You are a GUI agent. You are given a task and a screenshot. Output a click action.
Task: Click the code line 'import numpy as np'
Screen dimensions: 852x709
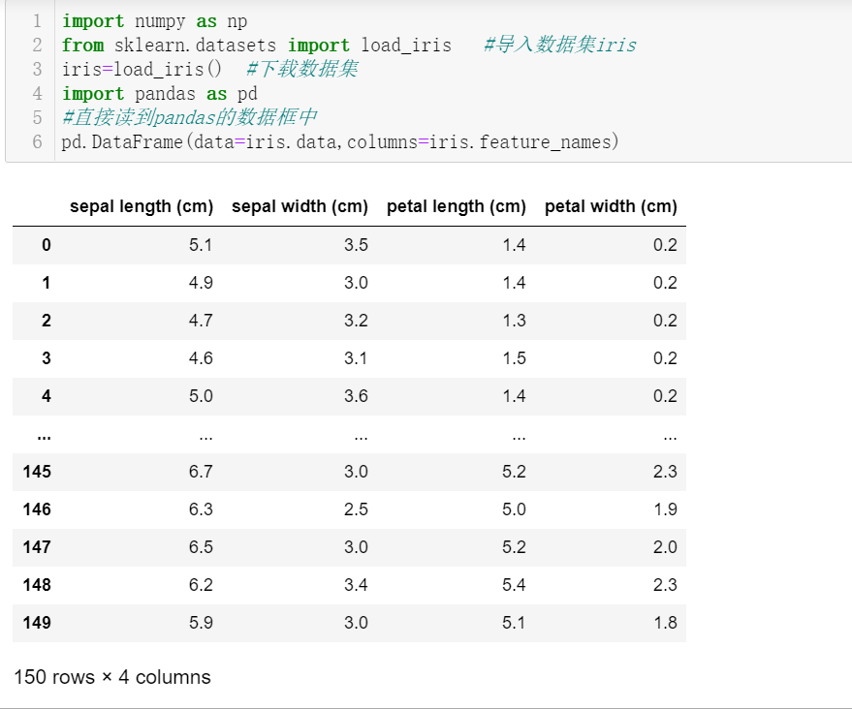pyautogui.click(x=154, y=21)
